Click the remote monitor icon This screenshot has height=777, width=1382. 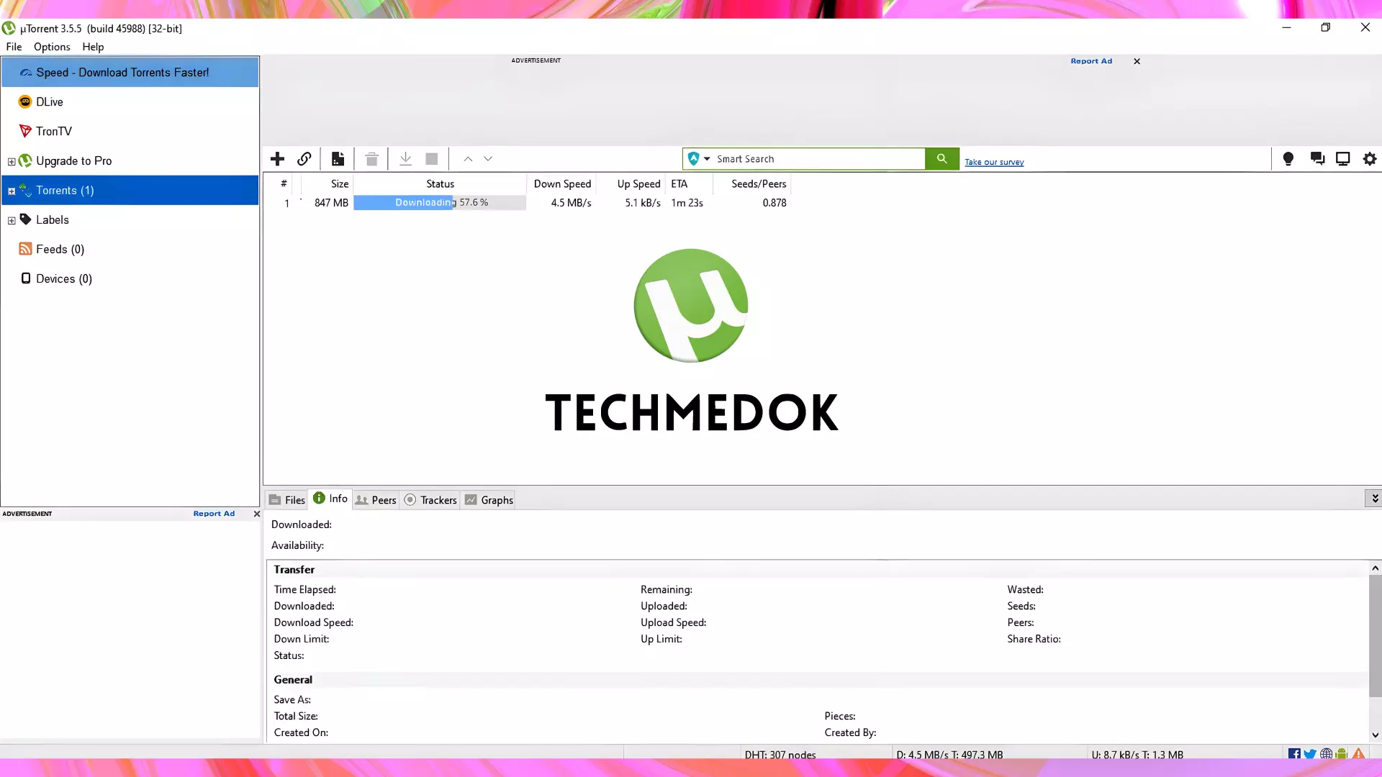[x=1343, y=159]
